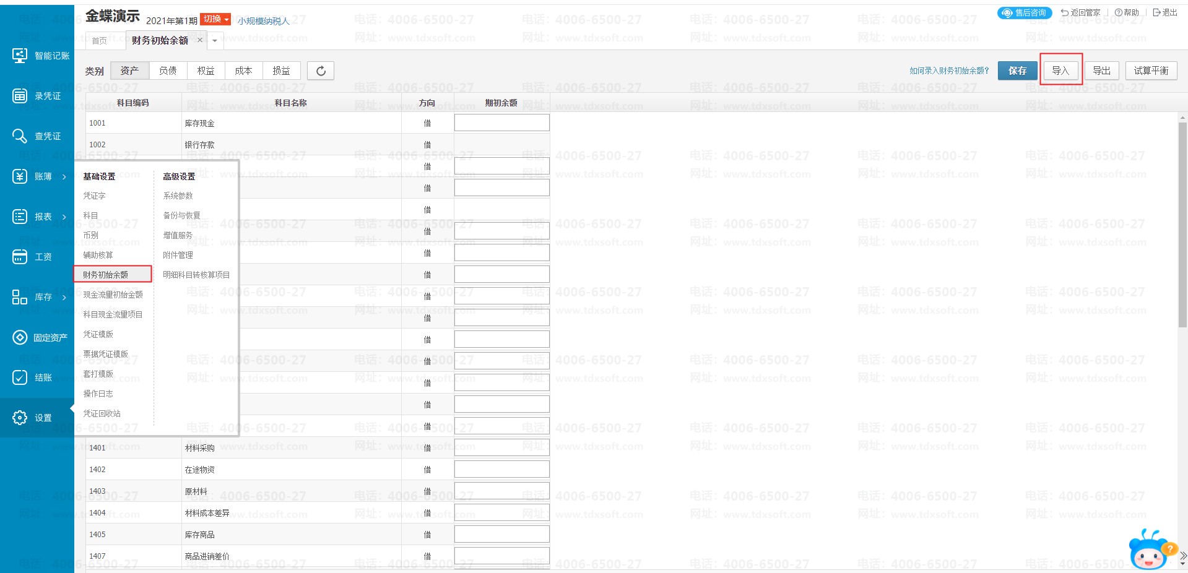The width and height of the screenshot is (1188, 573).
Task: Switch to the 首页 tab
Action: click(99, 41)
